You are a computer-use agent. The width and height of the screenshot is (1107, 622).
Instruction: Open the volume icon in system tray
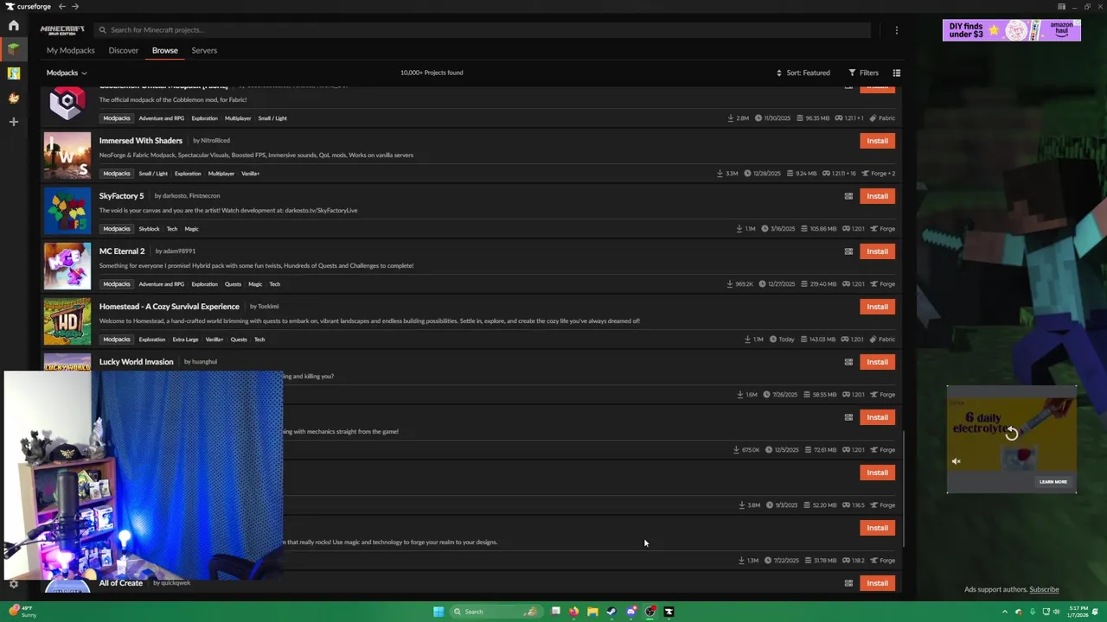[x=1057, y=612]
